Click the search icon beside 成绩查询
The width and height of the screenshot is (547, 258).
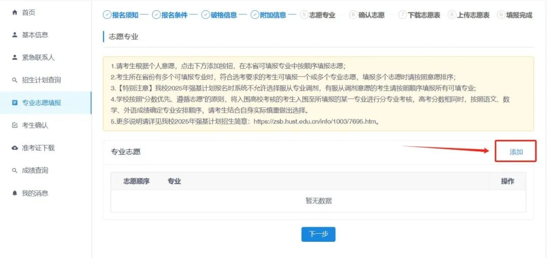pos(14,170)
